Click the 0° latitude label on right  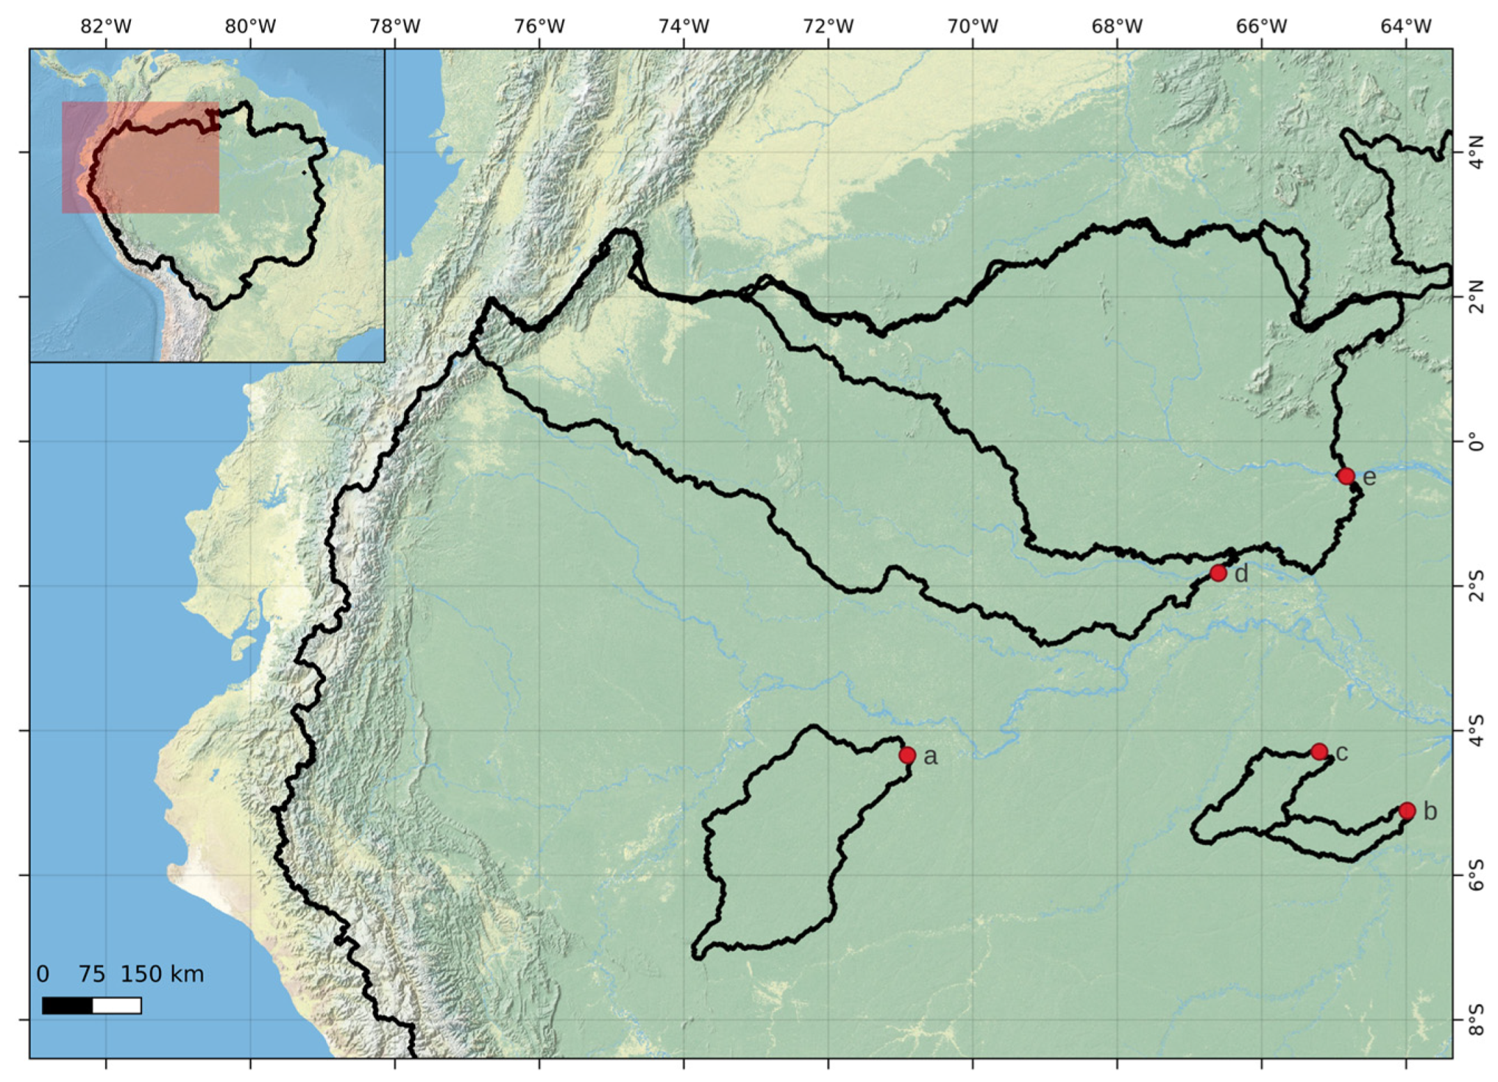point(1476,442)
